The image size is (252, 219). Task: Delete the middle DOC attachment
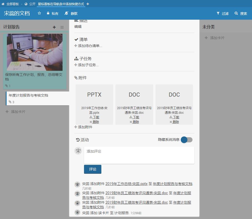click(134, 122)
